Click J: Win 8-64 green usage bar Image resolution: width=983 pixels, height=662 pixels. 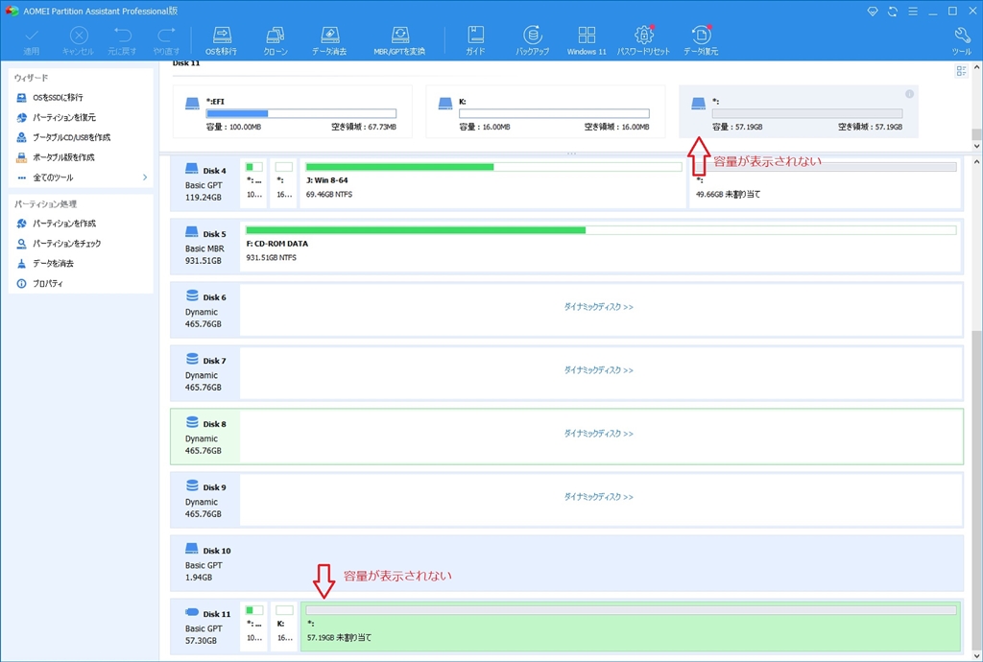point(493,167)
